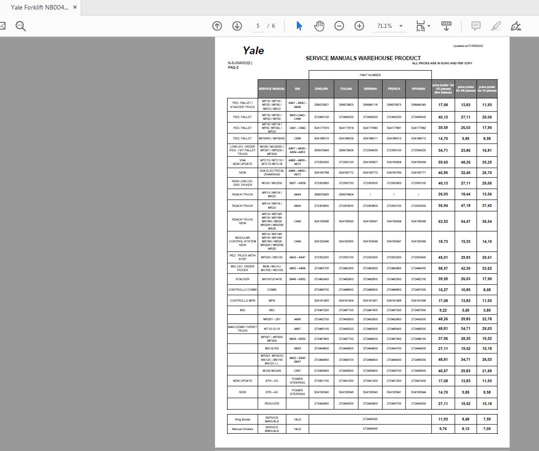Screen dimensions: 539x451
Task: Open the Comment annotation tool
Action: click(x=475, y=26)
